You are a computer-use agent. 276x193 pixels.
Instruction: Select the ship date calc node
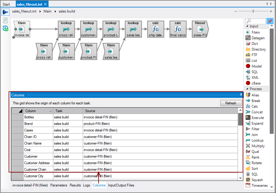click(155, 29)
